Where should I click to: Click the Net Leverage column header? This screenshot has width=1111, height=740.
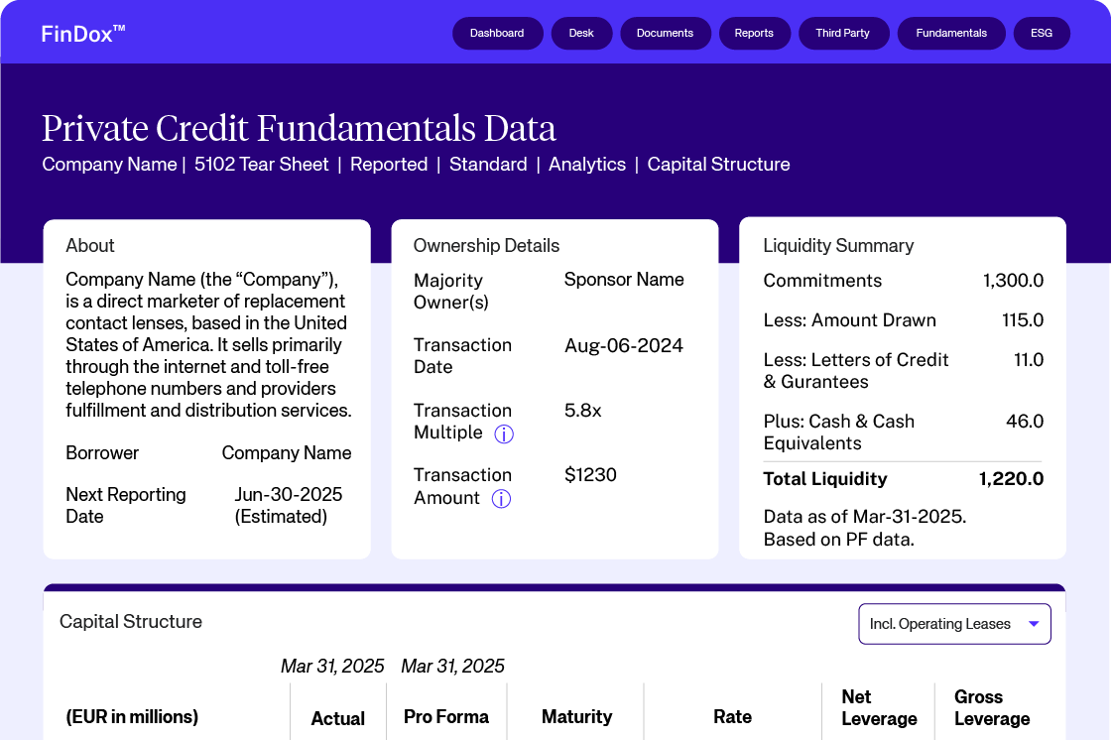[879, 708]
